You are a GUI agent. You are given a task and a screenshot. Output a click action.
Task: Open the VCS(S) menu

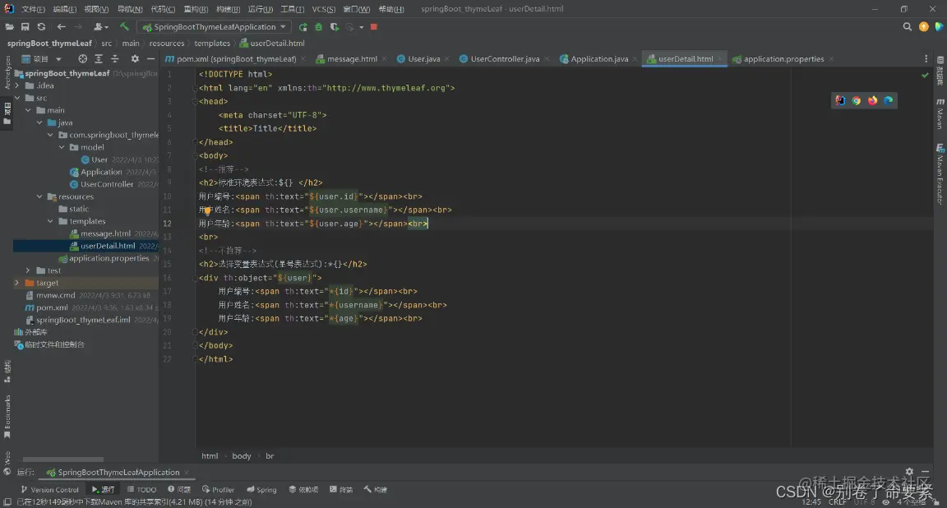click(324, 9)
